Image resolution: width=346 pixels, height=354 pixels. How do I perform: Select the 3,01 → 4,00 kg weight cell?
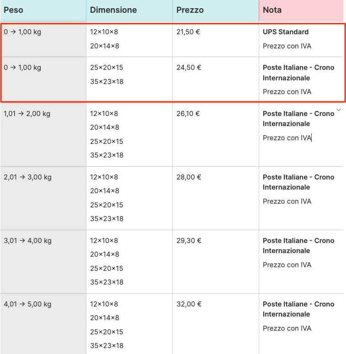tap(27, 241)
